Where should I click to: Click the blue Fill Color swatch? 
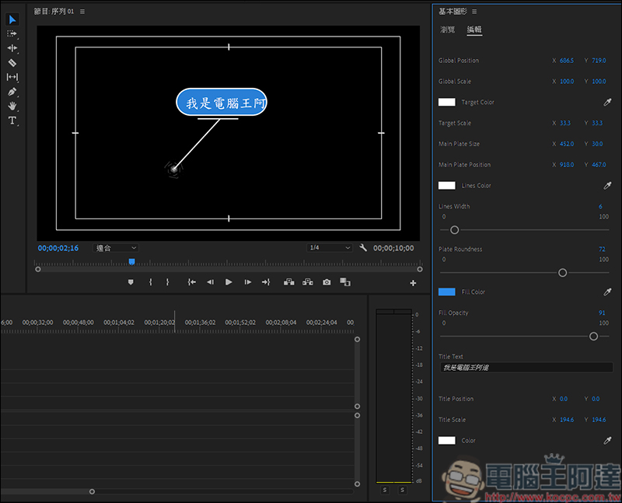(446, 292)
